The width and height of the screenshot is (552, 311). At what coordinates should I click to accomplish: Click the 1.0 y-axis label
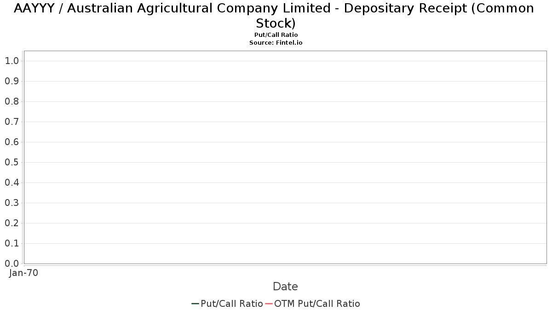[12, 61]
